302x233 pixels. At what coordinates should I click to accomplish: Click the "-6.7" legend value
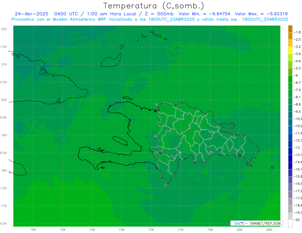click(298, 83)
